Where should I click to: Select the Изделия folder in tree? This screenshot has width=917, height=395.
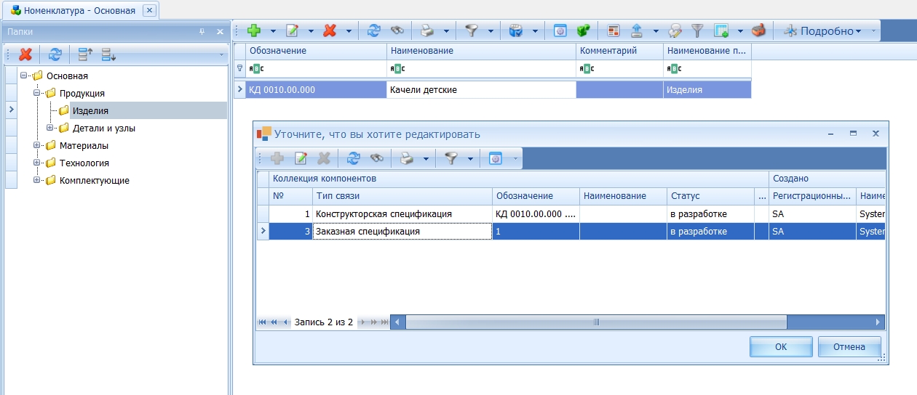[90, 110]
